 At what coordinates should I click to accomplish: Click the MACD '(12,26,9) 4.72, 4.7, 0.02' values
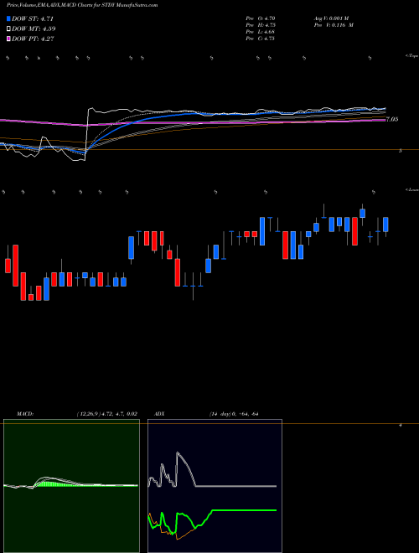click(107, 414)
